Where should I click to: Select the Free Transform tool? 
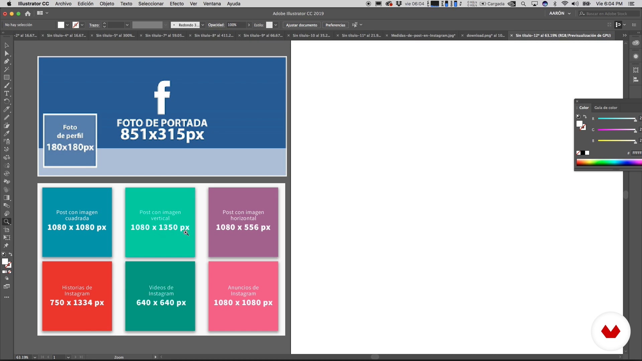(6, 238)
